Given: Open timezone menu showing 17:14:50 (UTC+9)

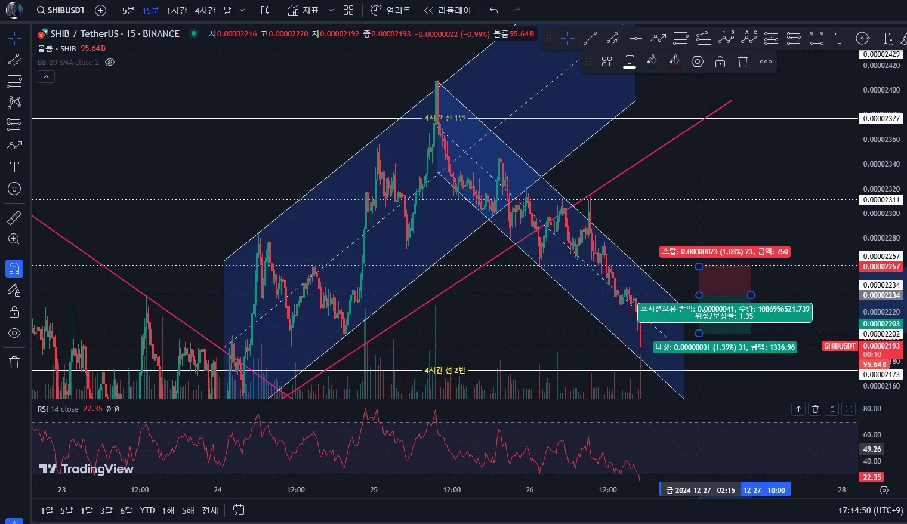Looking at the screenshot, I should pyautogui.click(x=871, y=510).
